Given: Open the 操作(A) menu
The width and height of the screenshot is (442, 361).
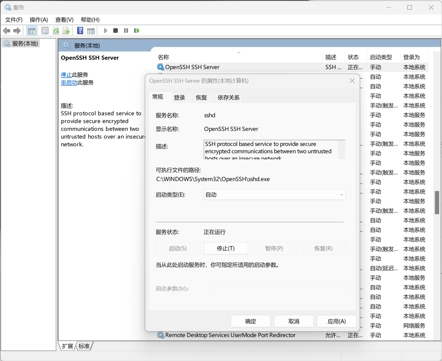Looking at the screenshot, I should 39,20.
